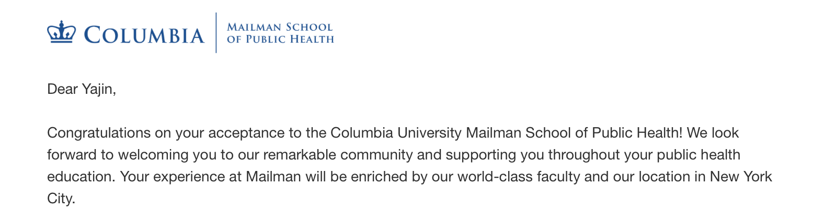The width and height of the screenshot is (824, 221).
Task: Click the word "City." on the last line
Action: coord(61,199)
